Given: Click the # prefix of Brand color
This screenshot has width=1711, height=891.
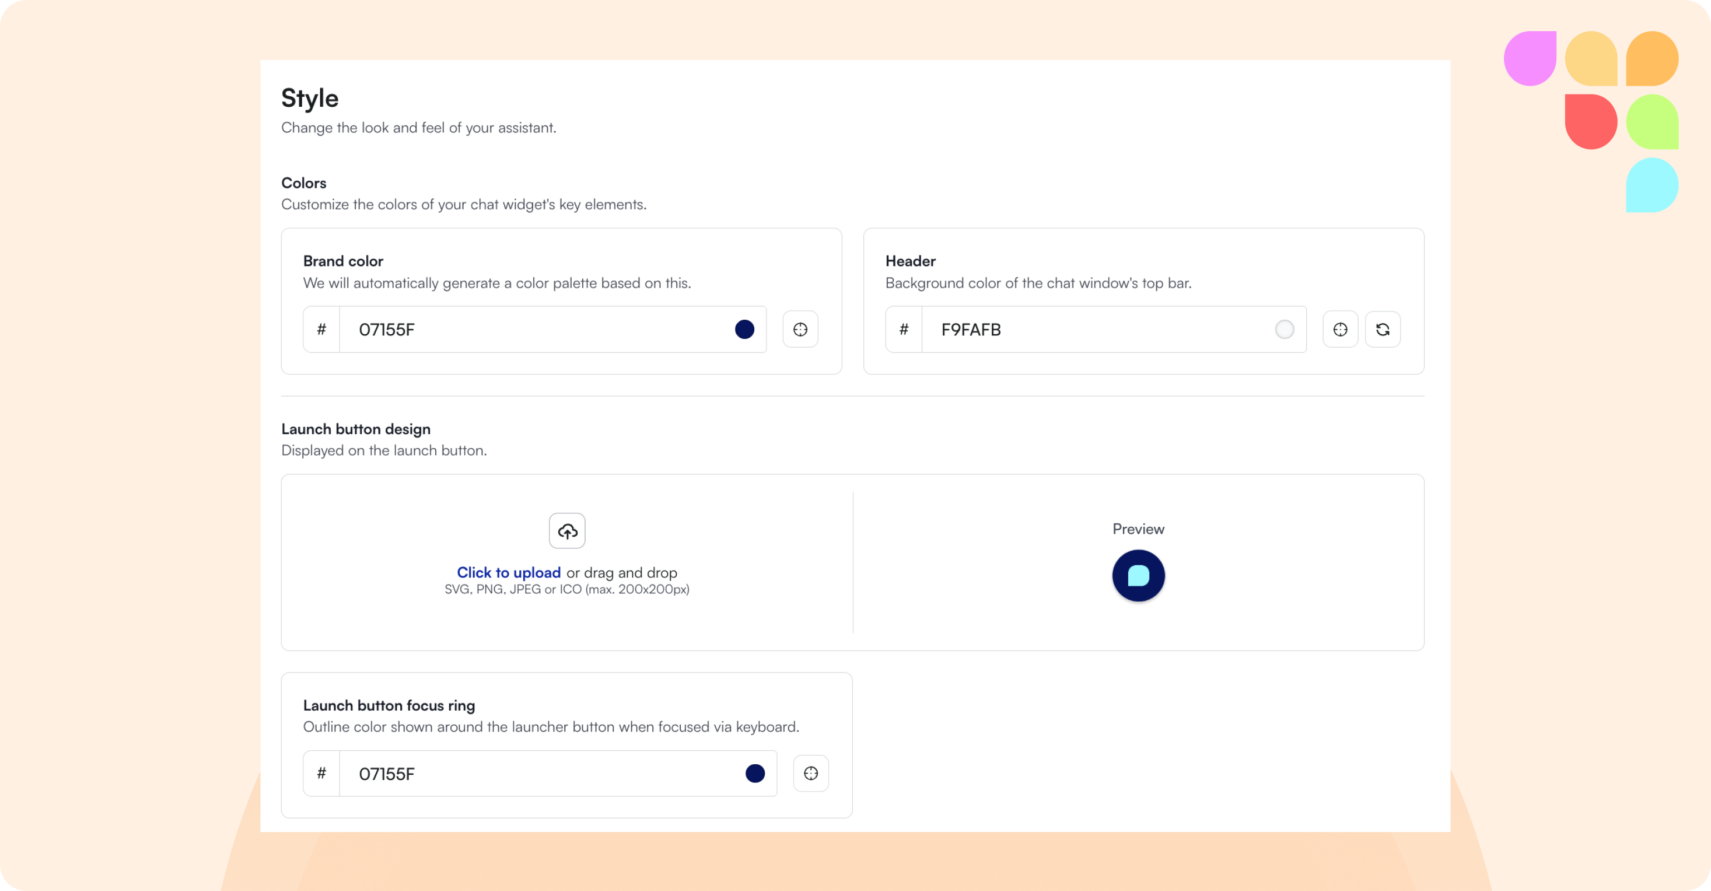Looking at the screenshot, I should (x=322, y=329).
